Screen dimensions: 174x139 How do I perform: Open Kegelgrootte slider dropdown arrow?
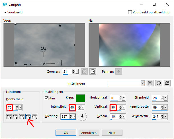[x=165, y=107]
